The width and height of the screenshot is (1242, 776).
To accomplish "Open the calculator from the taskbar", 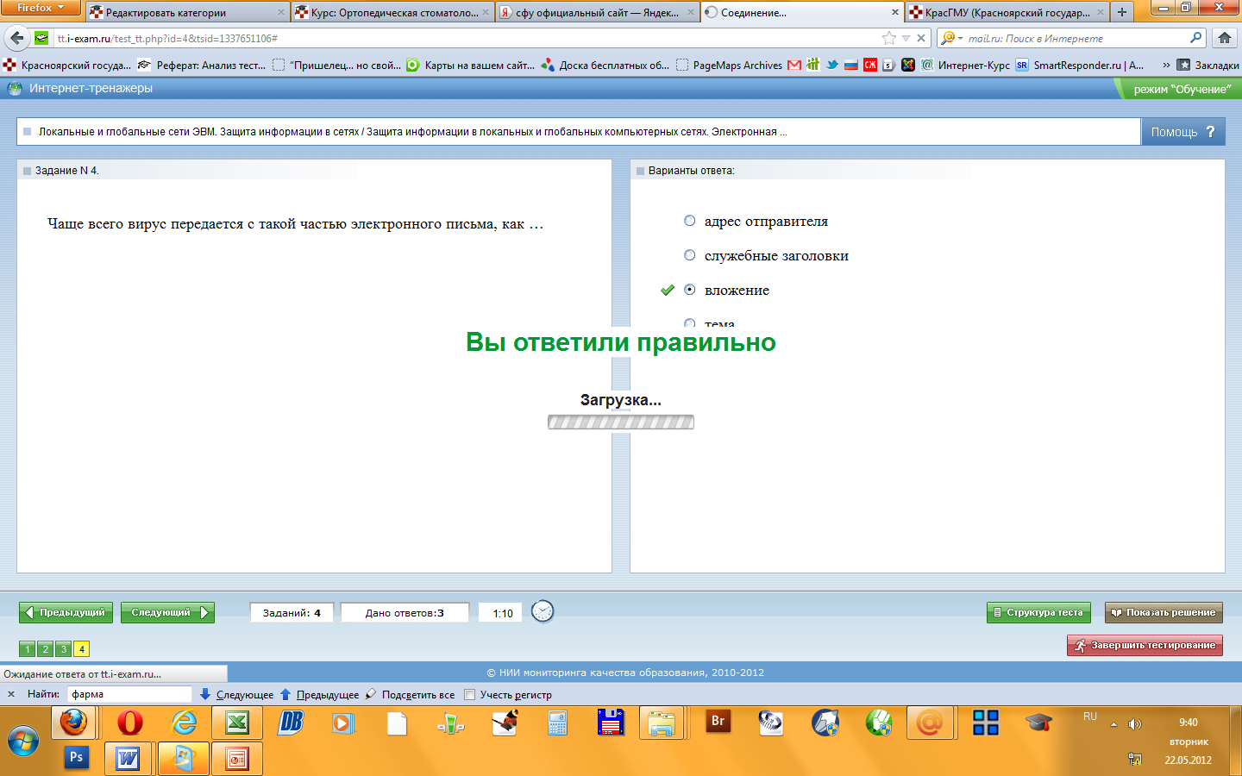I will point(557,723).
